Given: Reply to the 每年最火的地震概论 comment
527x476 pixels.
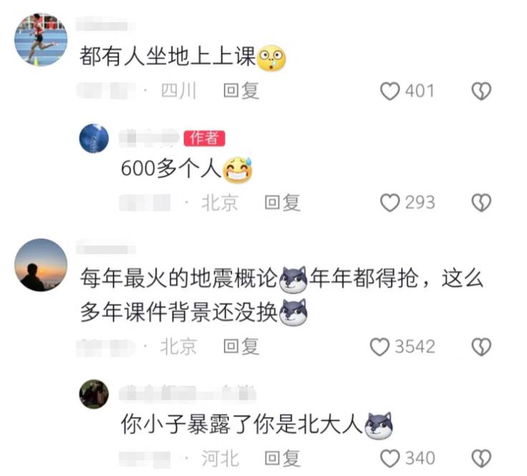Looking at the screenshot, I should pyautogui.click(x=241, y=346).
